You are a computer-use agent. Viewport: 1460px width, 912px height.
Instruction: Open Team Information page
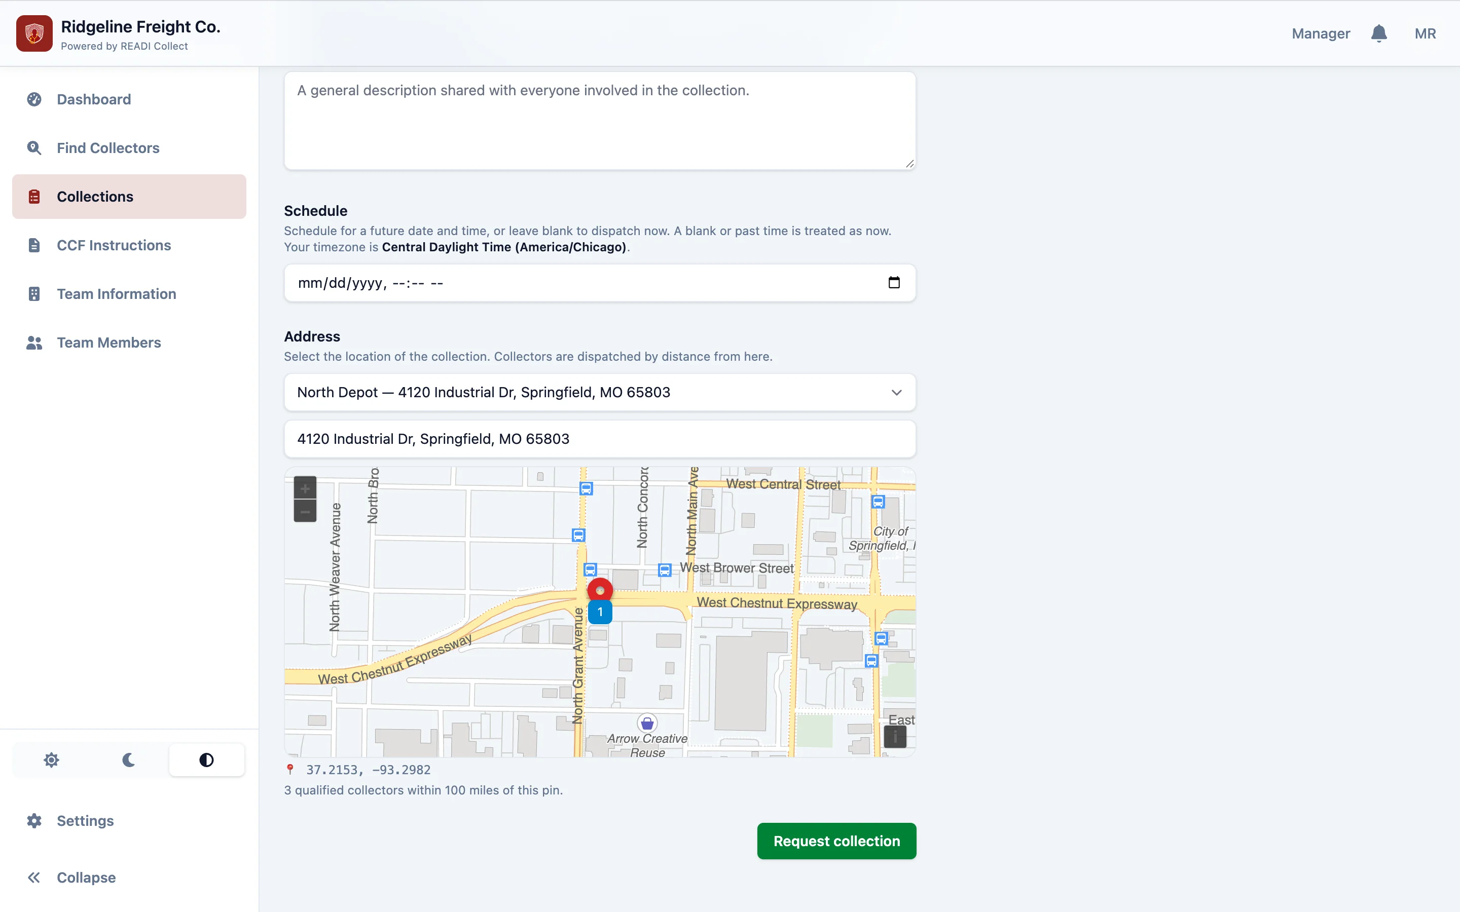(129, 294)
